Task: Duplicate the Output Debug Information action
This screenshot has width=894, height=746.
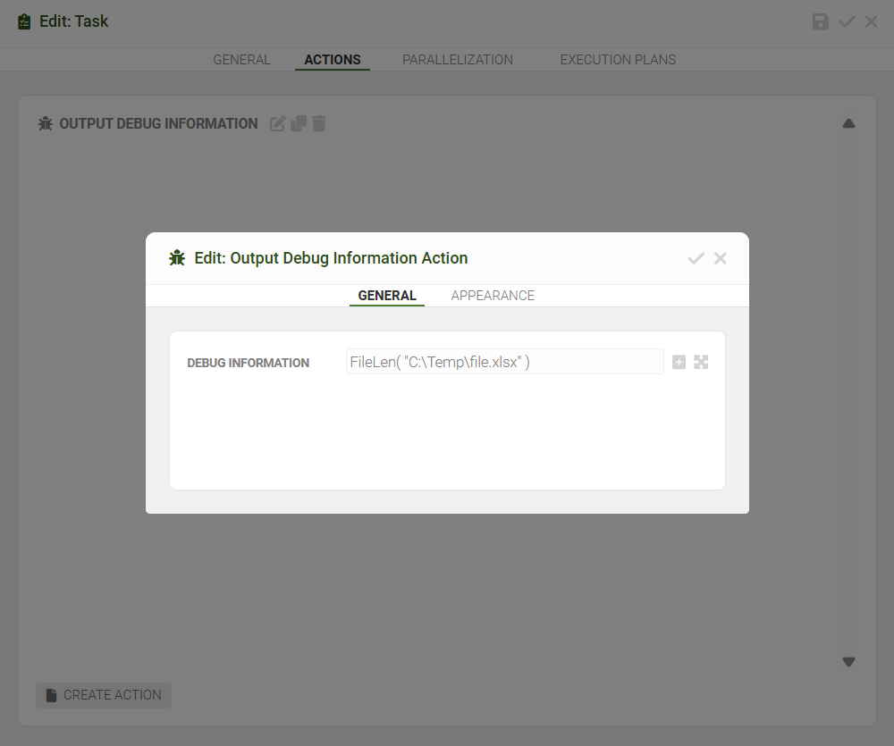Action: [299, 123]
